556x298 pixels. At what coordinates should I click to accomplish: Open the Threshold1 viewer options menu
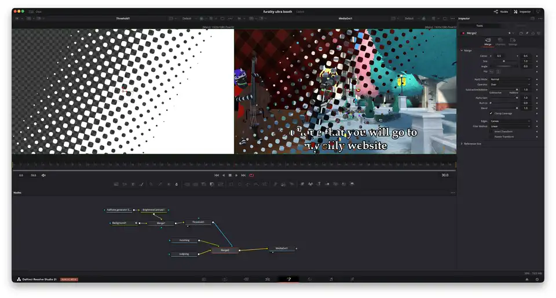coord(230,19)
